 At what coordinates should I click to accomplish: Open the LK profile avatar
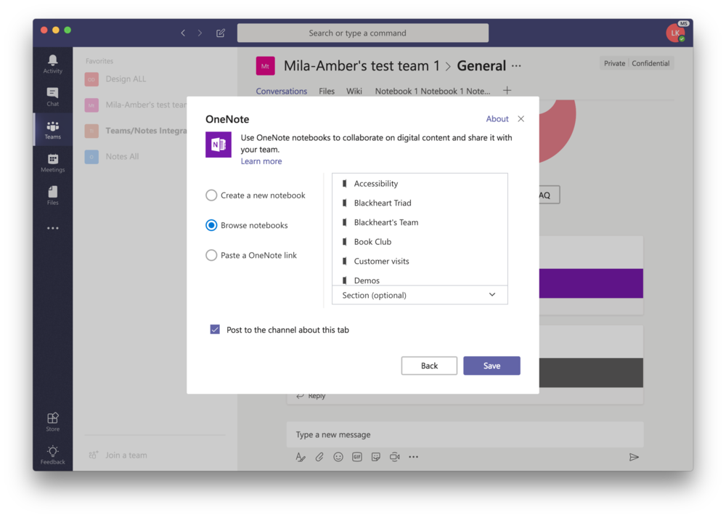[675, 33]
